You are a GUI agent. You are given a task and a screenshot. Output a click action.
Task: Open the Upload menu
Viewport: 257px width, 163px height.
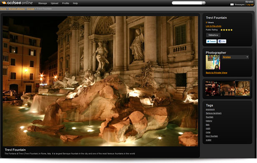coord(54,3)
